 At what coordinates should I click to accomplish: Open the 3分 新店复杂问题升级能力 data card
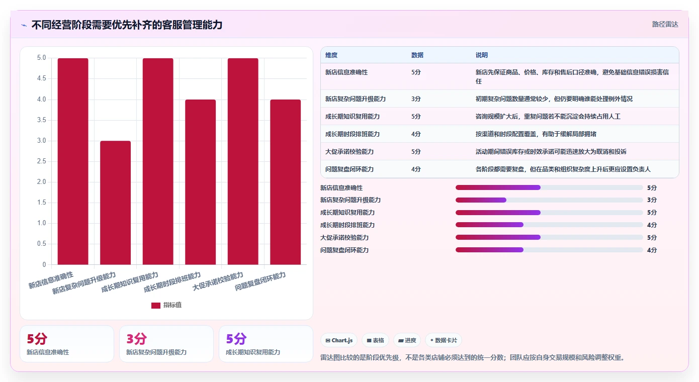[x=166, y=344]
